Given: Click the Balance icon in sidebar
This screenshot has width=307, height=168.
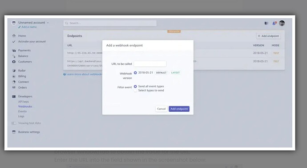Looking at the screenshot, I should tap(14, 56).
